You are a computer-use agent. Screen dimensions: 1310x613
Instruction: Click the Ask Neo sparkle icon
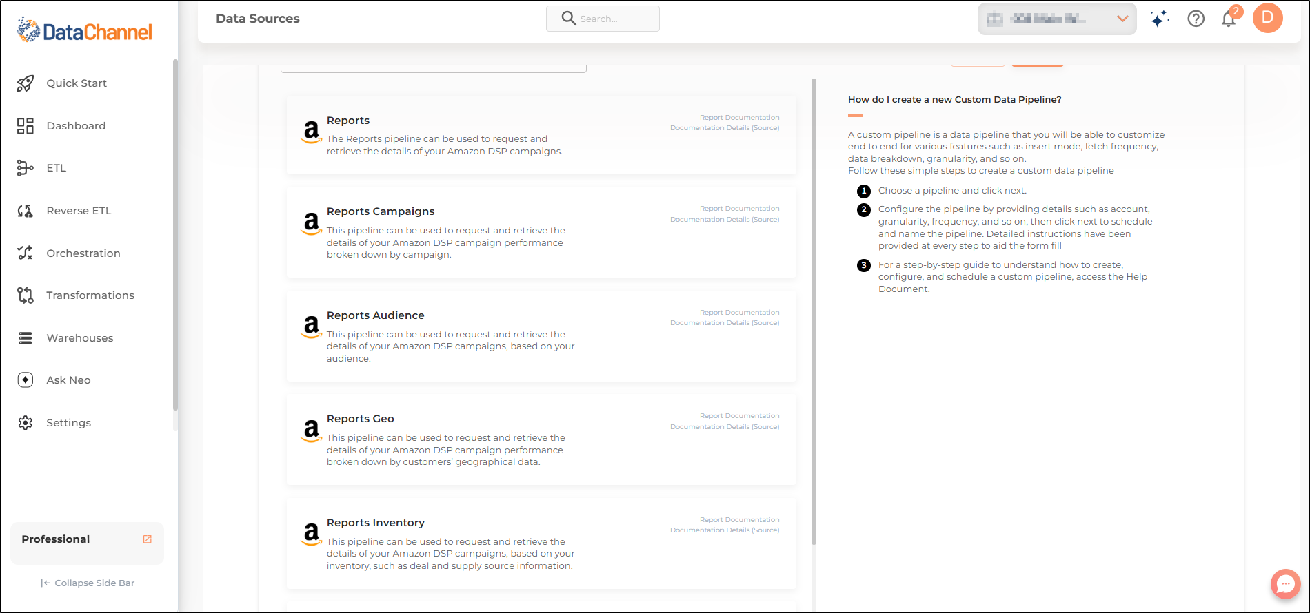pyautogui.click(x=26, y=380)
